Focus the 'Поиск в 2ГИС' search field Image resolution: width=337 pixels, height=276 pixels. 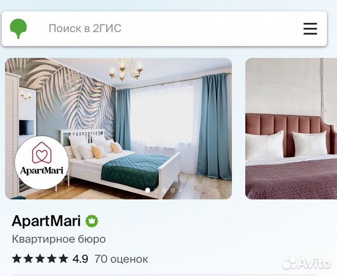pos(164,29)
